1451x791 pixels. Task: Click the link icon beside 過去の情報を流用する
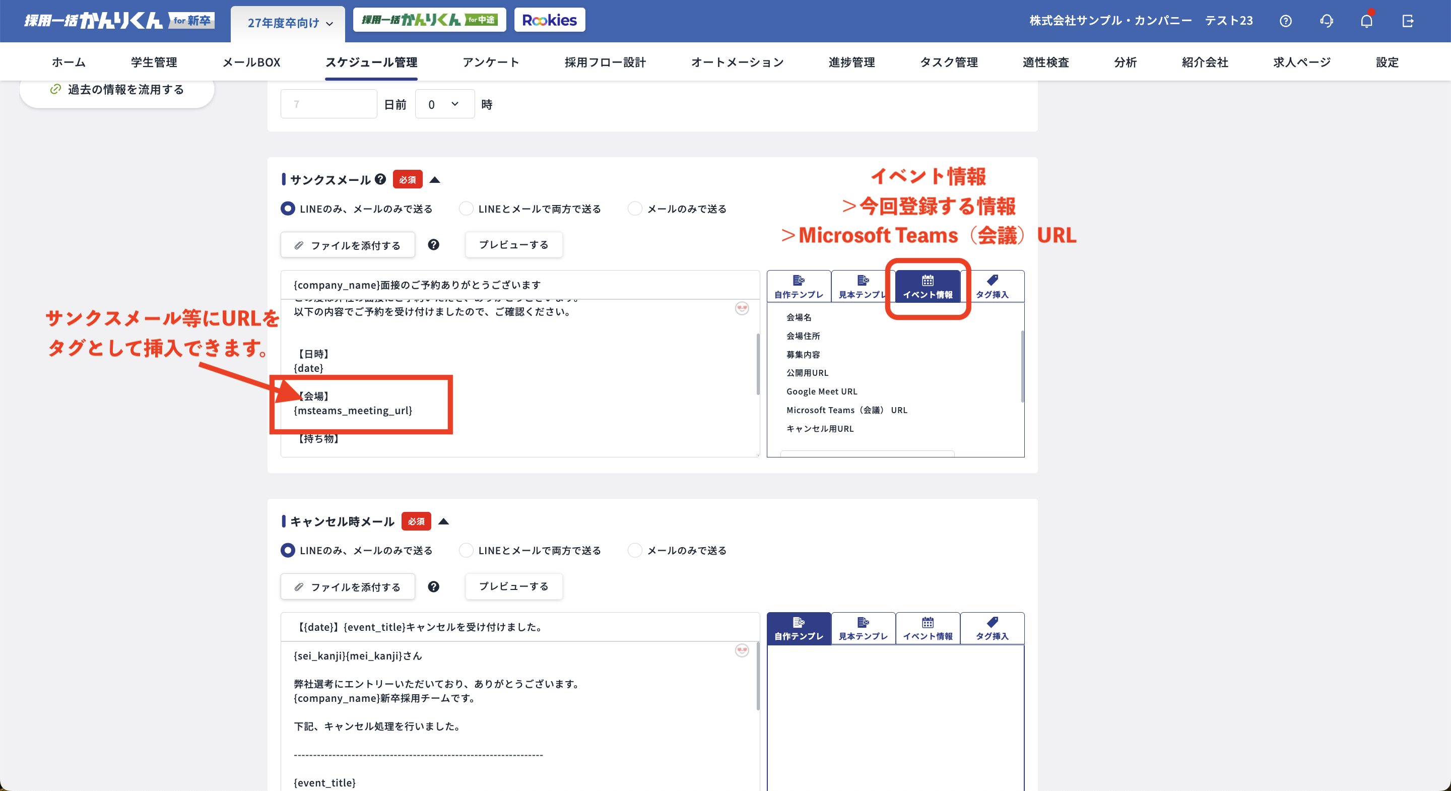(x=56, y=89)
